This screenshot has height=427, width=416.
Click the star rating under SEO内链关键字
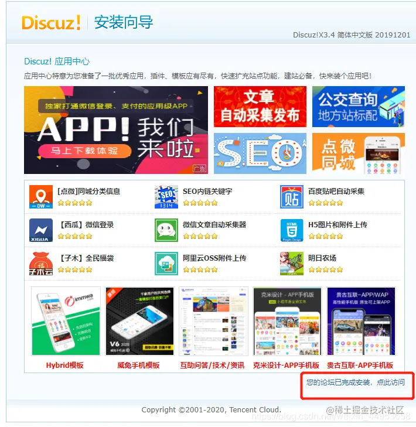click(x=200, y=203)
